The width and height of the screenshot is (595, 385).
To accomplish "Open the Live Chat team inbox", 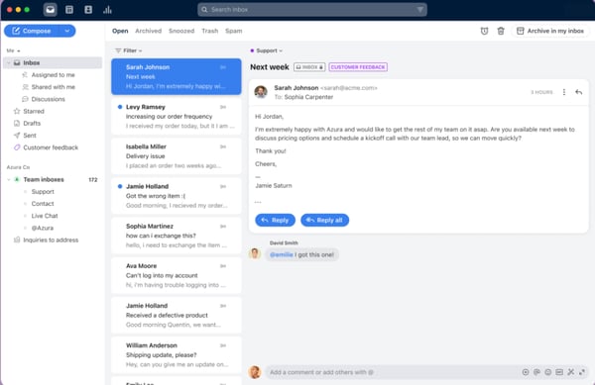I will pos(45,216).
